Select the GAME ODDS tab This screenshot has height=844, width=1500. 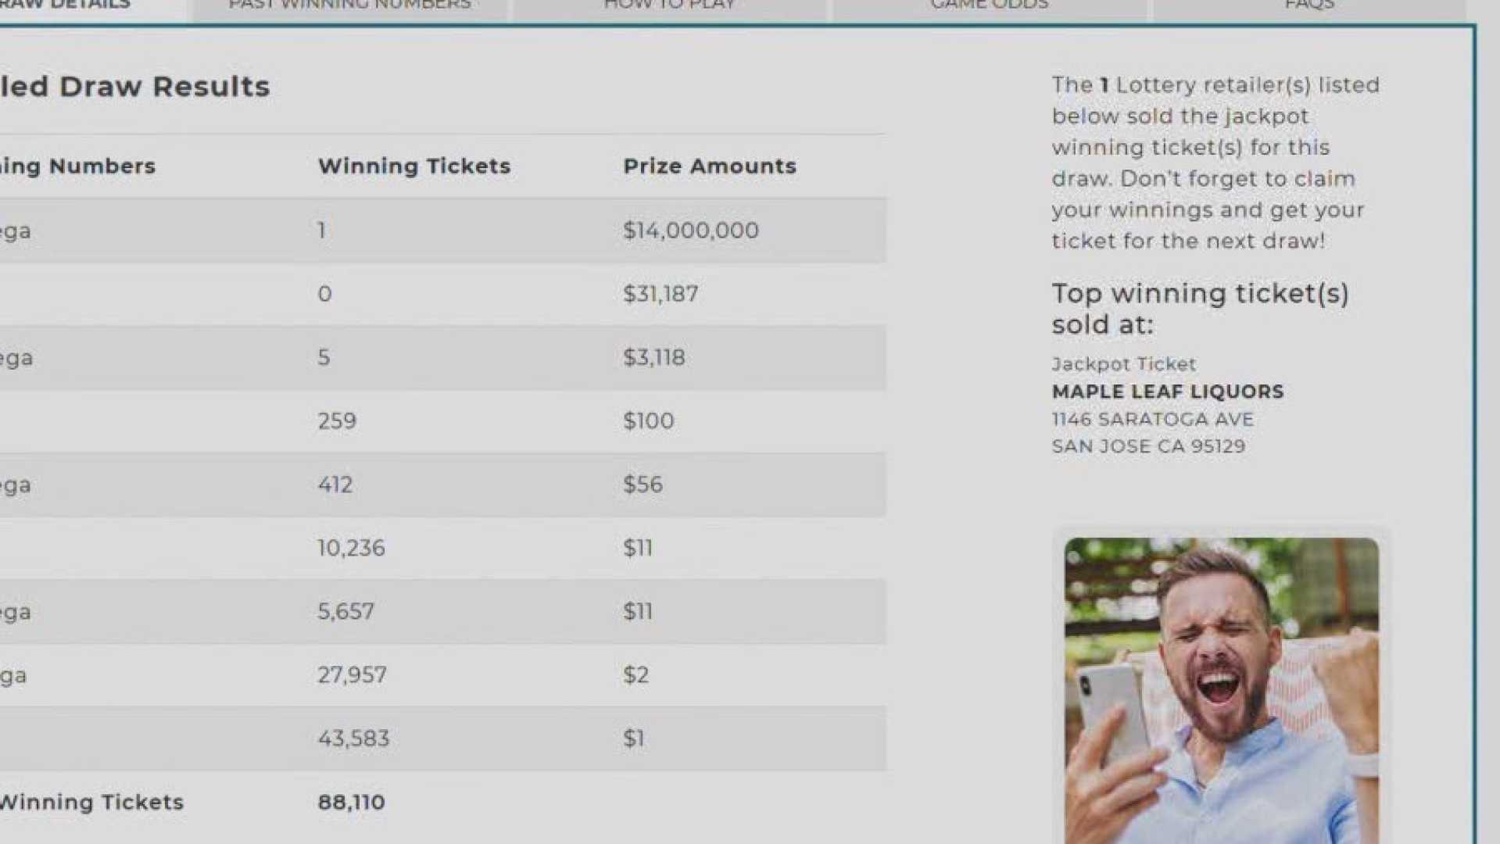[989, 6]
